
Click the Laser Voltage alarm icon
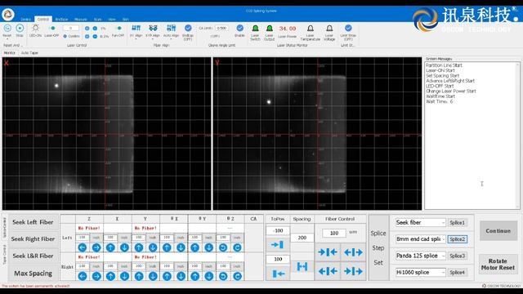point(329,29)
